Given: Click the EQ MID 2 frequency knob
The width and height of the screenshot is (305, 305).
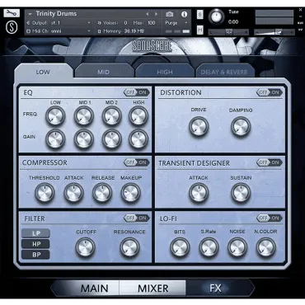Looking at the screenshot, I should tap(112, 116).
